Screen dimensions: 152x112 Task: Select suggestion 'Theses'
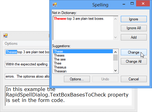point(83,55)
